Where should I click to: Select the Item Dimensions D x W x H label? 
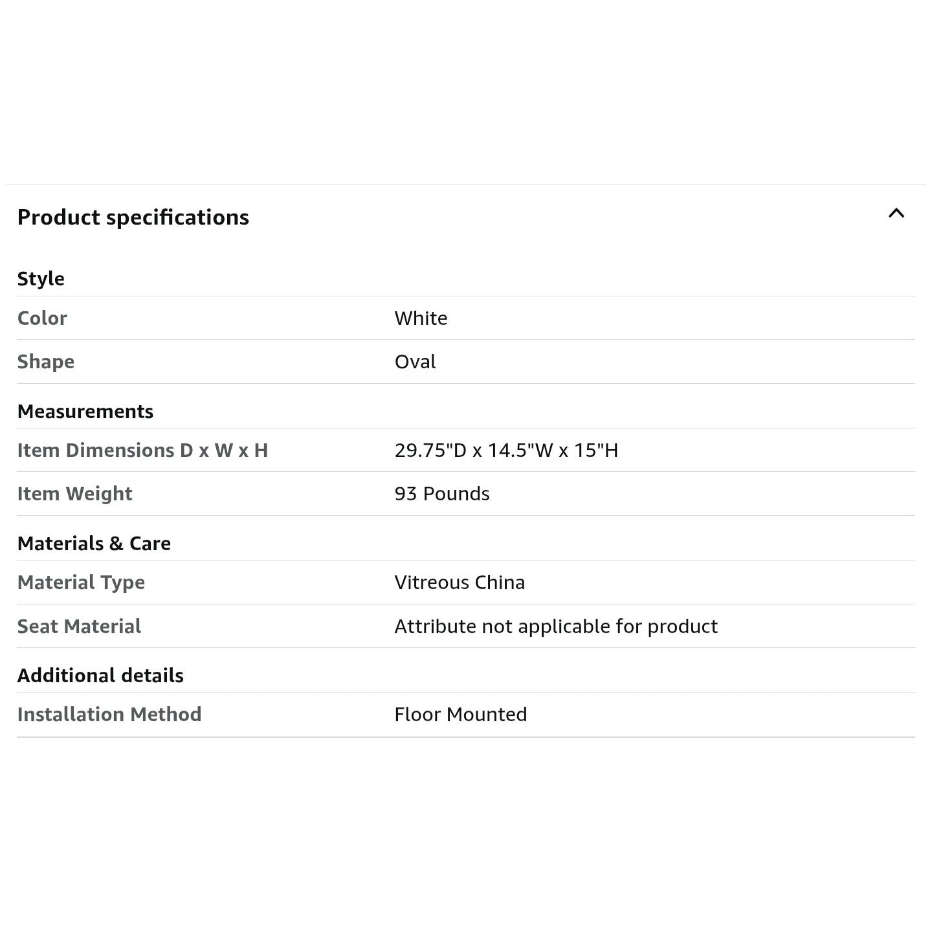coord(142,450)
